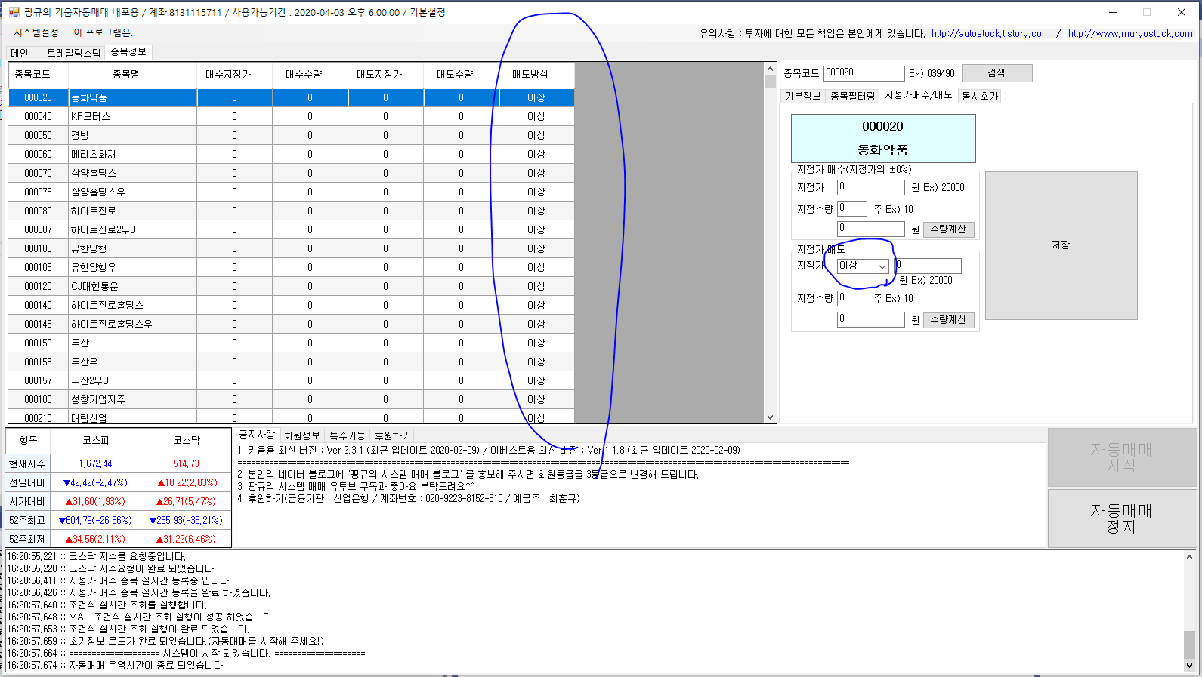
Task: Switch to the 동시호가 tab
Action: point(980,96)
